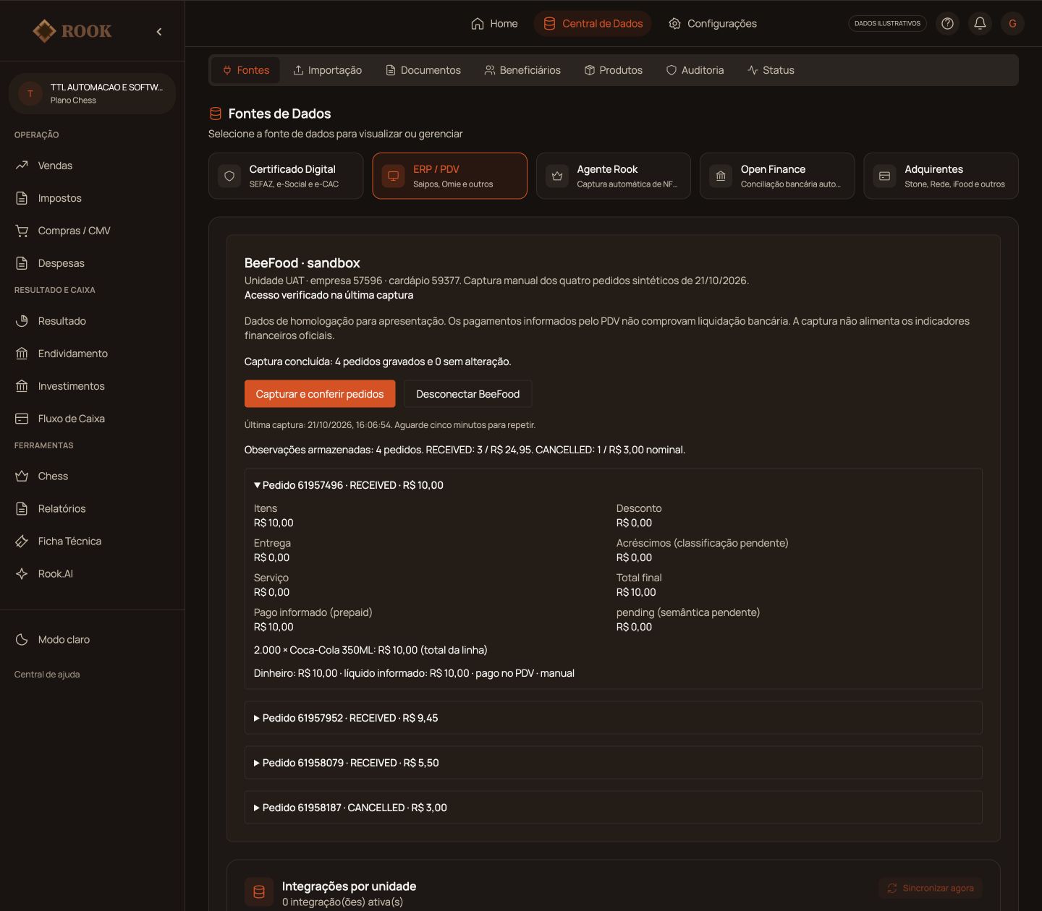
Task: Expand Pedido 61958079 row
Action: tap(614, 763)
